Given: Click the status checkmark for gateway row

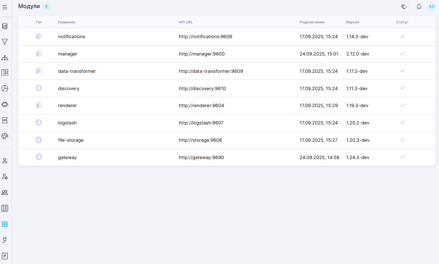Looking at the screenshot, I should pos(402,157).
